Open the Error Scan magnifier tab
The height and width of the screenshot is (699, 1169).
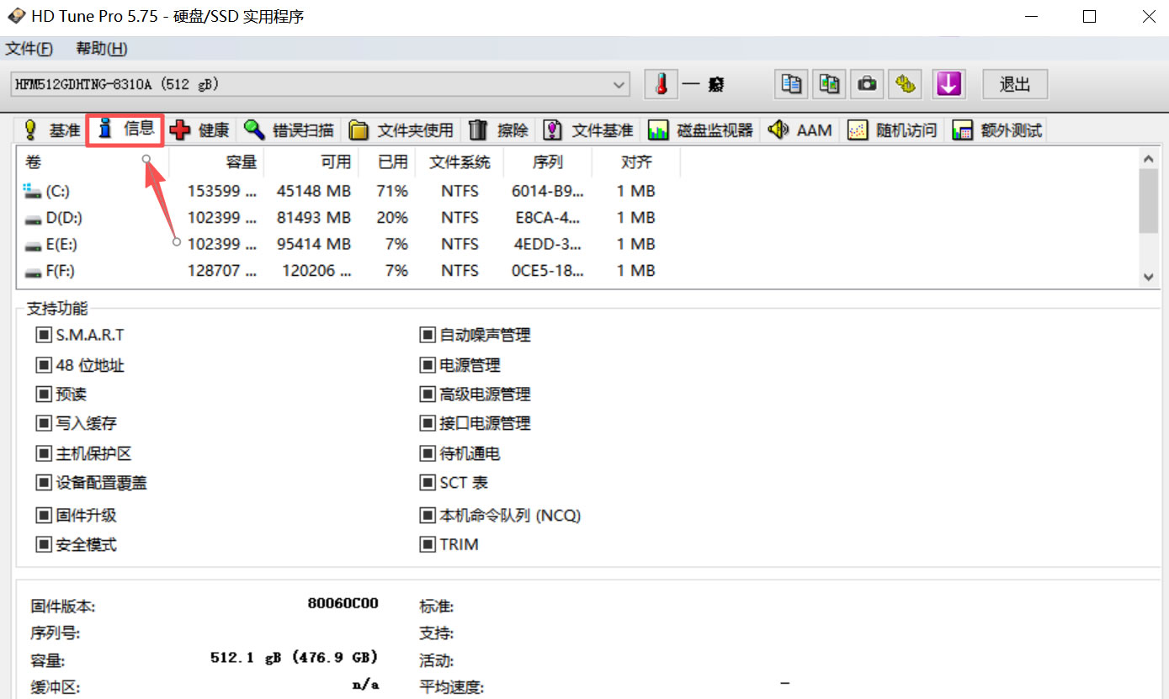point(289,130)
